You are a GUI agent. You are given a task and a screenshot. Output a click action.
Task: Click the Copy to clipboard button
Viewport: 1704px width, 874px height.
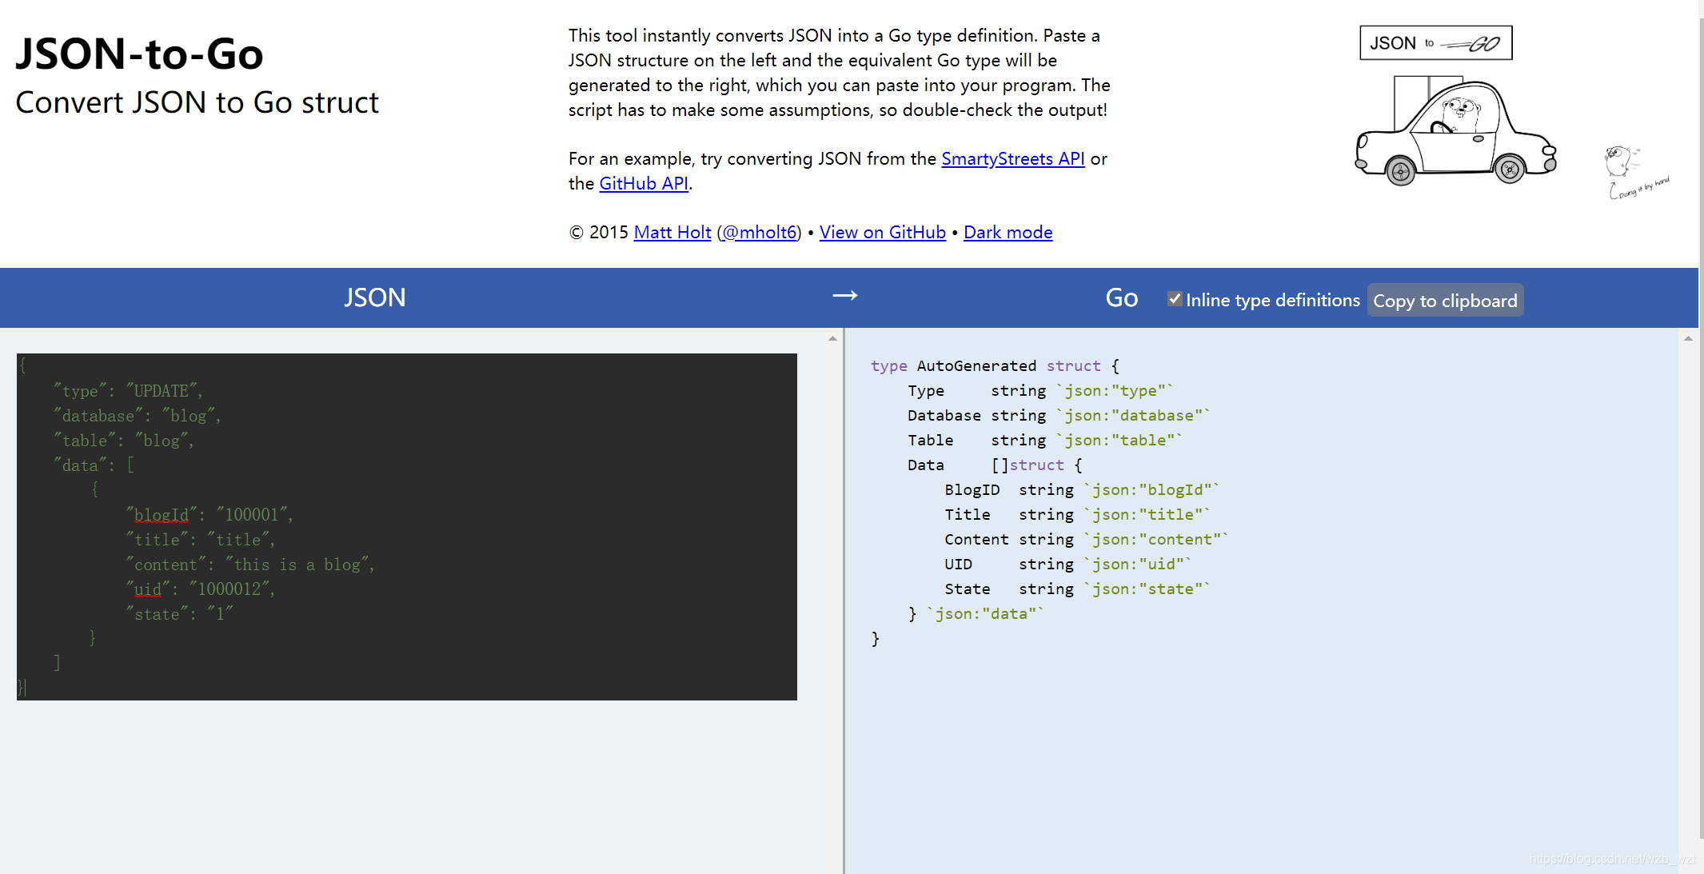1444,301
